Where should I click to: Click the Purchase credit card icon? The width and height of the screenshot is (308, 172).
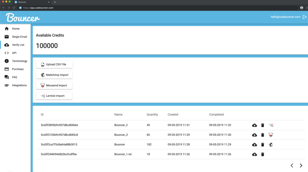pyautogui.click(x=7, y=69)
